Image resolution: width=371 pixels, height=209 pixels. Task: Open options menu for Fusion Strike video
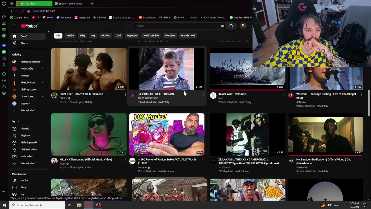[x=203, y=160]
